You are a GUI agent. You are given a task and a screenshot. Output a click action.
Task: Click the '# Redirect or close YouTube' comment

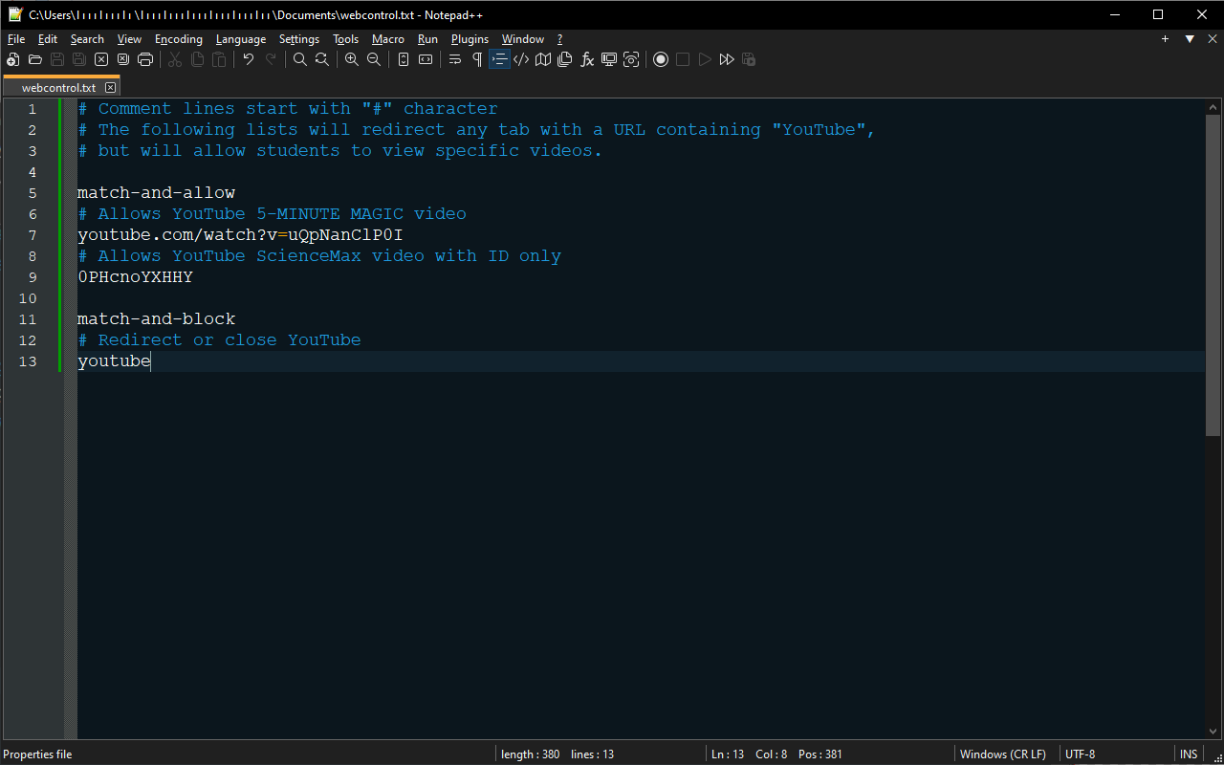219,339
